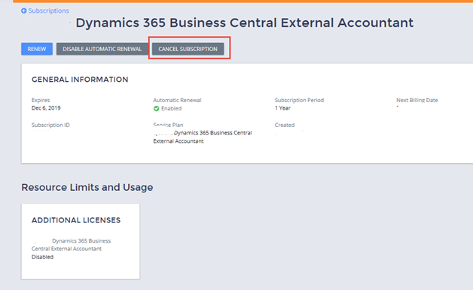Click the Expires date Dec 6, 2019
Screen dimensions: 473x290
46,108
